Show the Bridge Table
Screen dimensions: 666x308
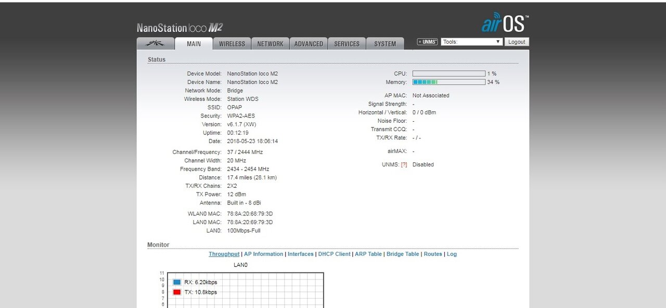coord(403,254)
